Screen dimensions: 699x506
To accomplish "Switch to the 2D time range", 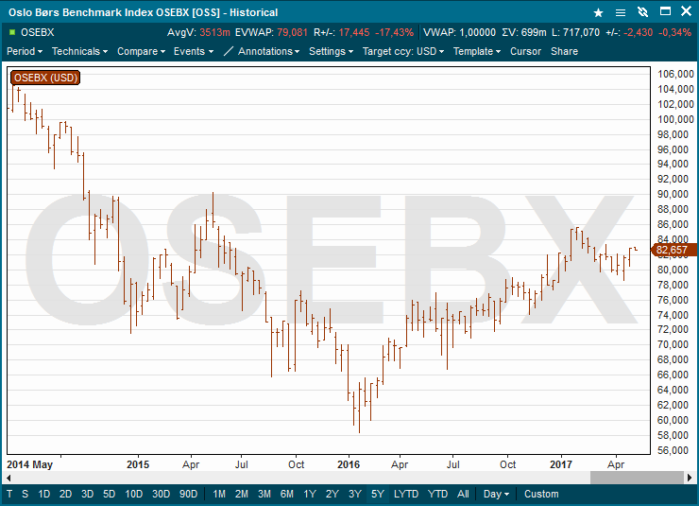I will pos(65,494).
